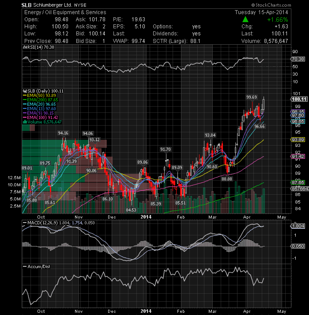
Task: Click the Prev Close label
Action: [x=38, y=41]
